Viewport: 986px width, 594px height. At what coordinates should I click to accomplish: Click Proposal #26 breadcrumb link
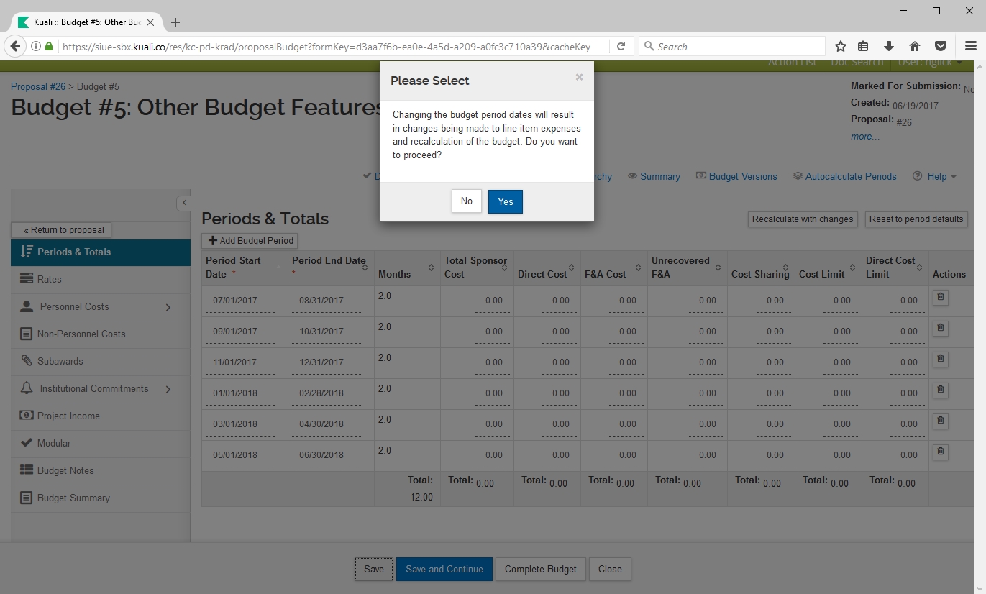click(38, 86)
